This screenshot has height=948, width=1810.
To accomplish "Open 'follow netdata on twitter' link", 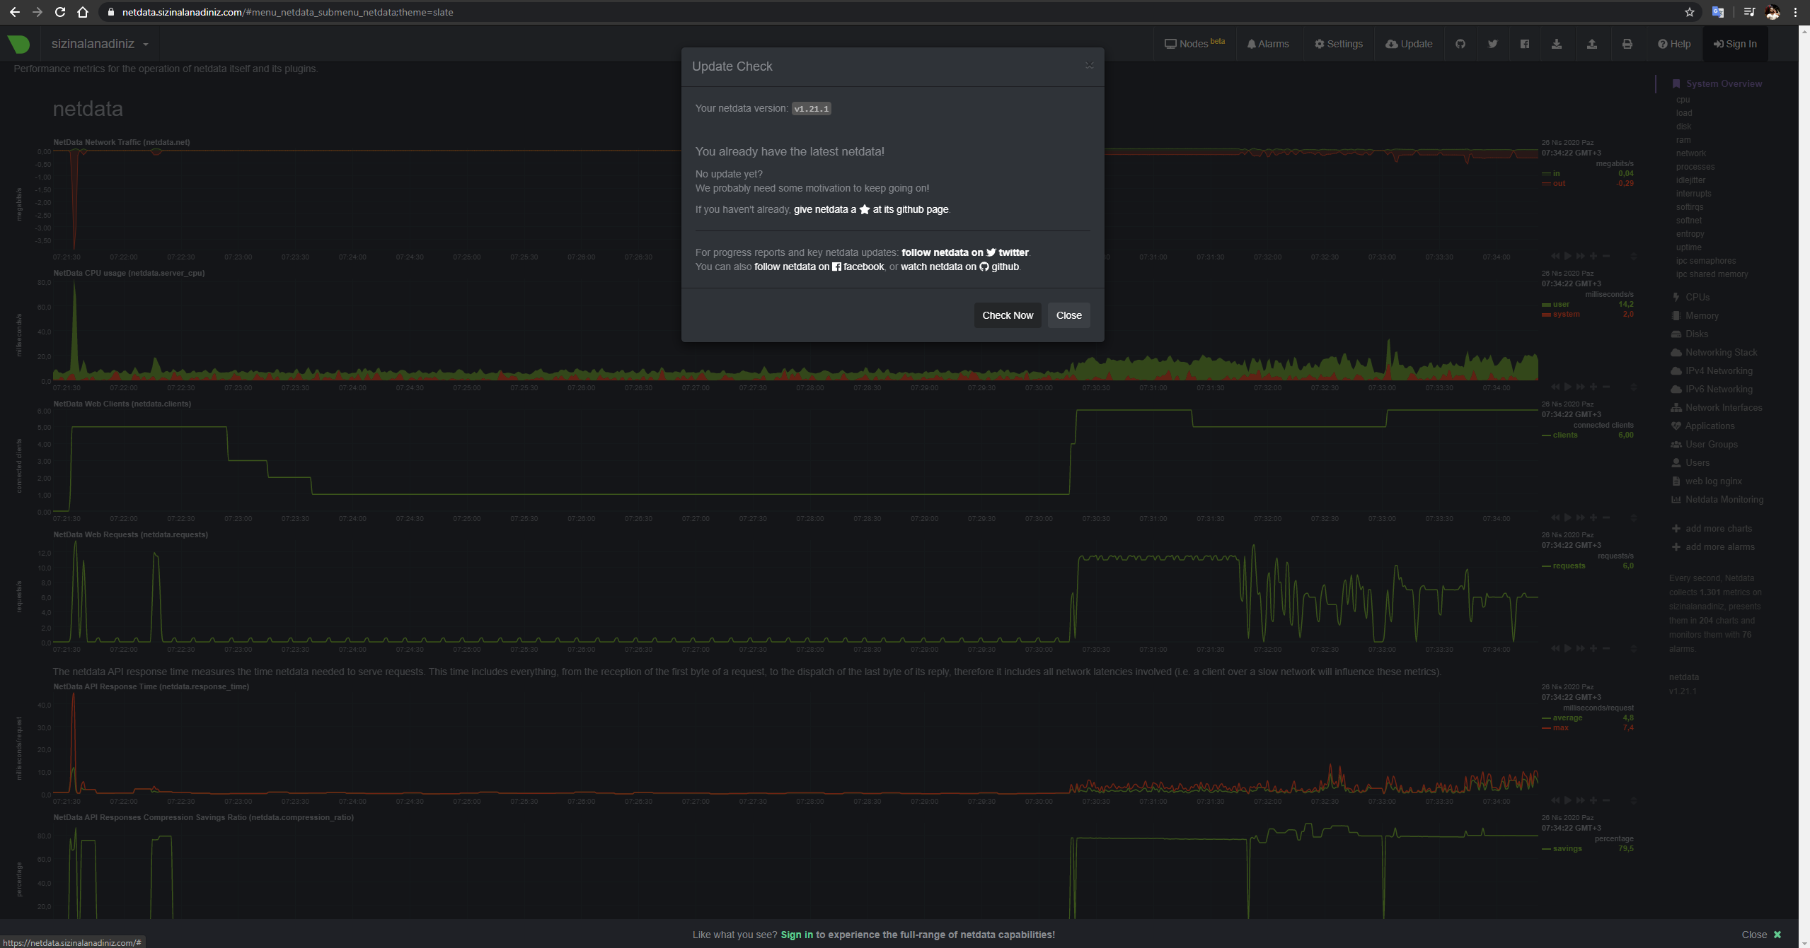I will 965,252.
